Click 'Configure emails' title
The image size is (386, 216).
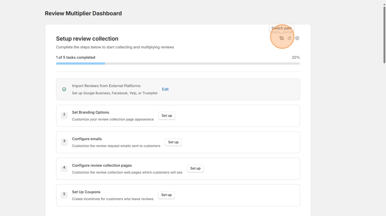(87, 139)
